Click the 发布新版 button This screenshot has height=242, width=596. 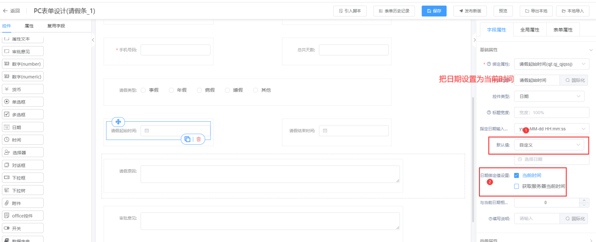[470, 11]
